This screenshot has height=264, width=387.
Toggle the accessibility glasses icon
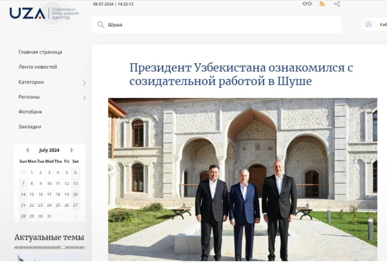coord(307,4)
